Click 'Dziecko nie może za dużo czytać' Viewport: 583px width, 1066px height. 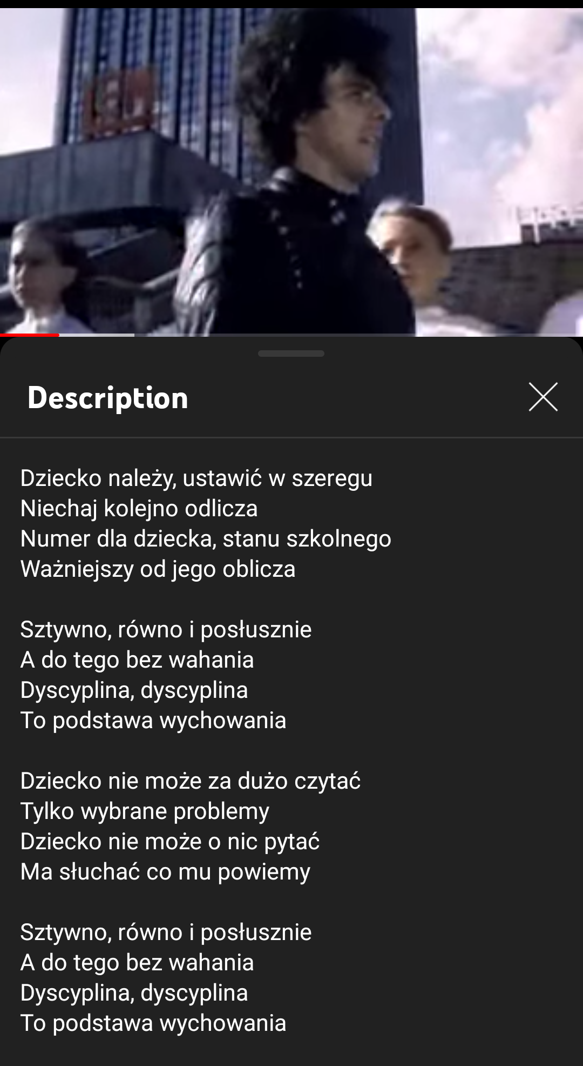(191, 781)
